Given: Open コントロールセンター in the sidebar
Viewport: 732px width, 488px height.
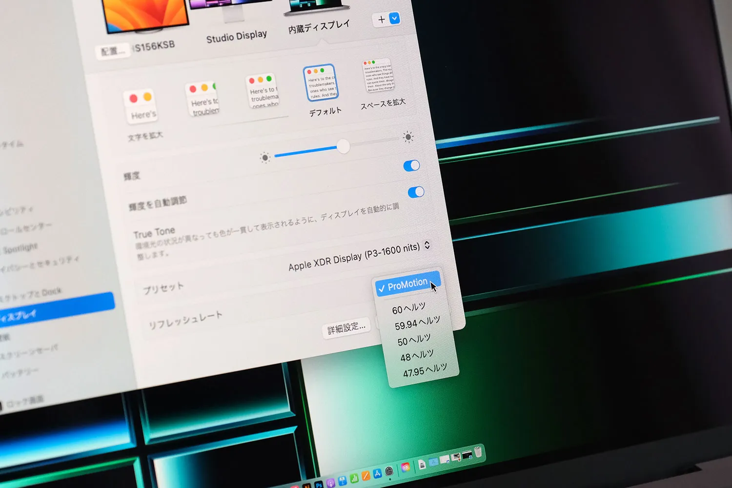Looking at the screenshot, I should coord(27,228).
